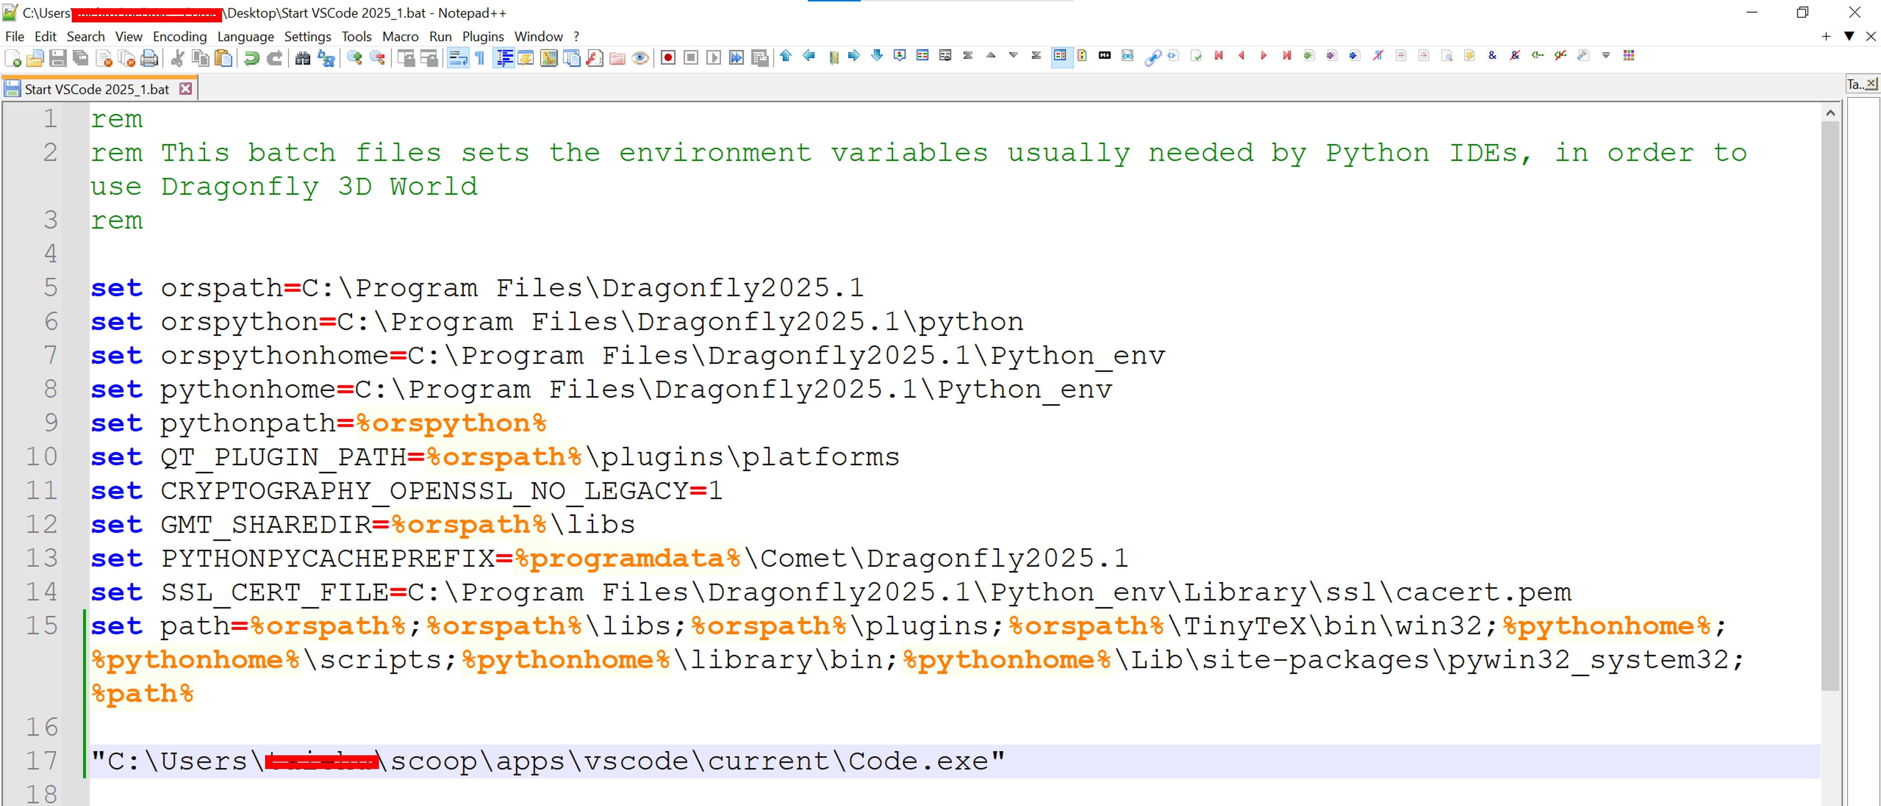
Task: Click the Save file toolbar icon
Action: 58,58
